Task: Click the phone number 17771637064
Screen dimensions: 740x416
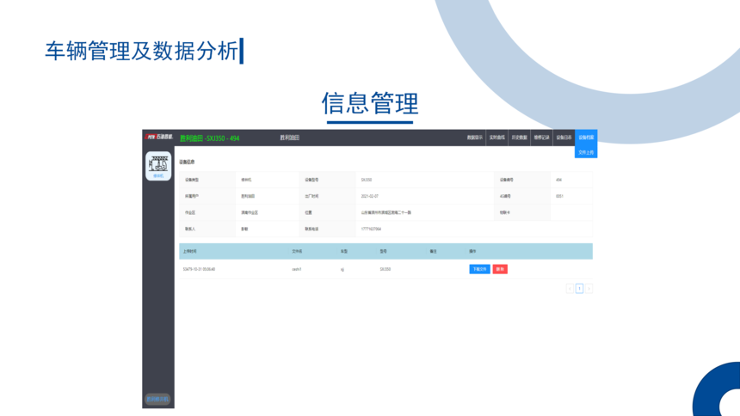Action: click(371, 229)
